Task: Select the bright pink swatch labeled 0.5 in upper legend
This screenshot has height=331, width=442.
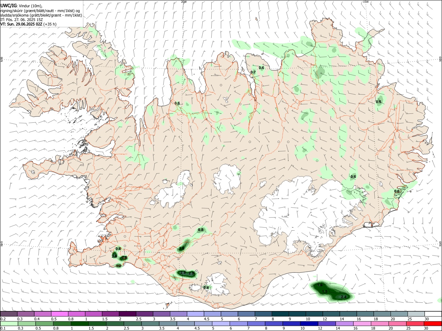Action: [x=59, y=314]
